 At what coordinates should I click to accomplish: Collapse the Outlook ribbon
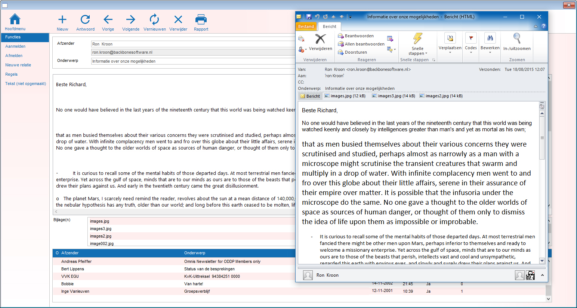(536, 26)
